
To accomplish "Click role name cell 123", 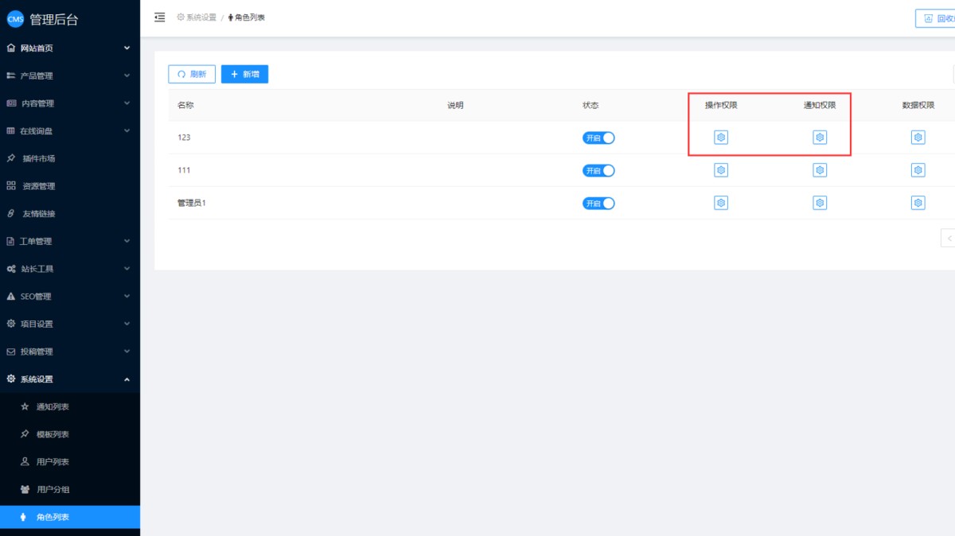I will point(184,138).
